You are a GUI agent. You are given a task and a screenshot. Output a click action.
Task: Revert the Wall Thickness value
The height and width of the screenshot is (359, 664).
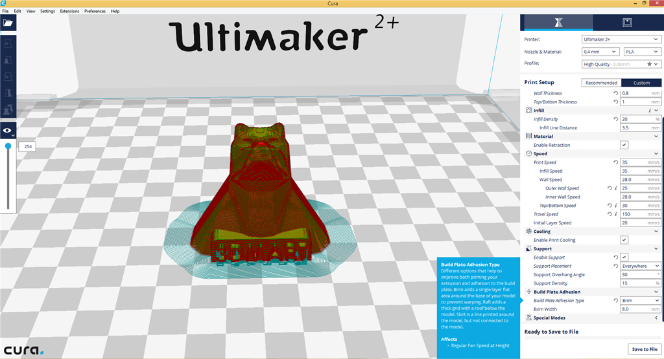pos(615,93)
